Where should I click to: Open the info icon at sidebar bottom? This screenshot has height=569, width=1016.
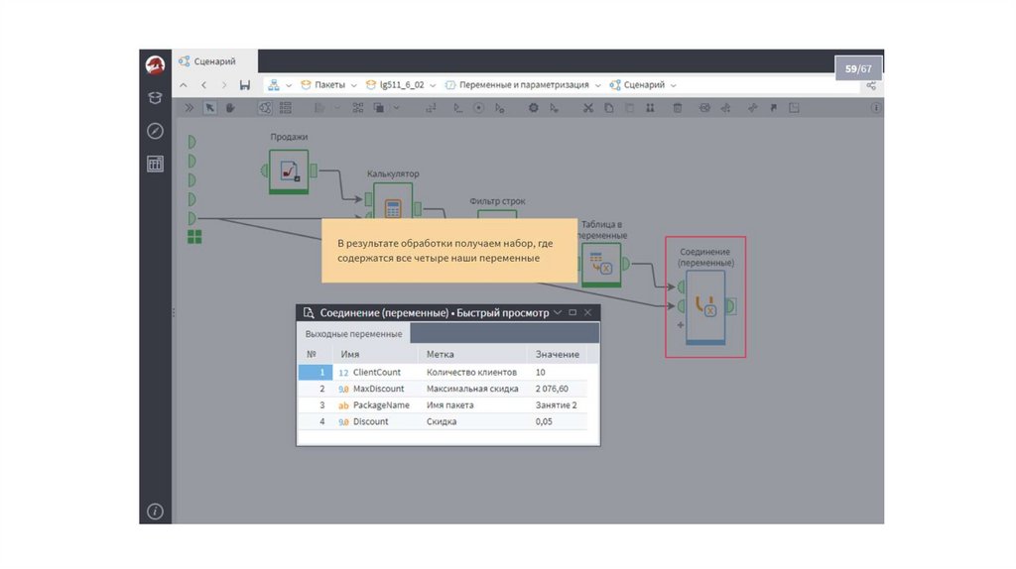(155, 512)
